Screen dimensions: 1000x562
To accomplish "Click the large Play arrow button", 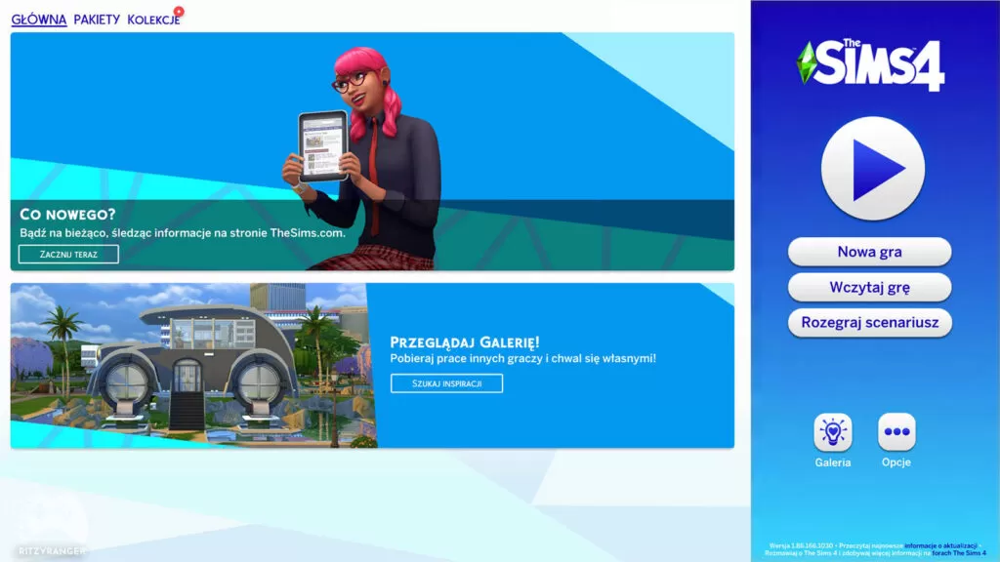I will (x=872, y=168).
